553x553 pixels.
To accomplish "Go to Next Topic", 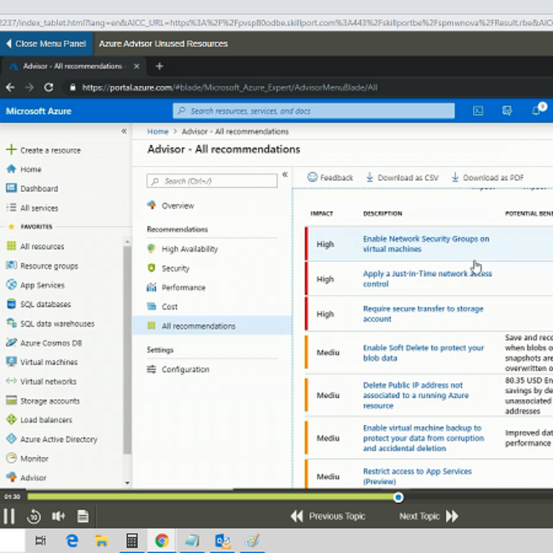I will tap(429, 516).
